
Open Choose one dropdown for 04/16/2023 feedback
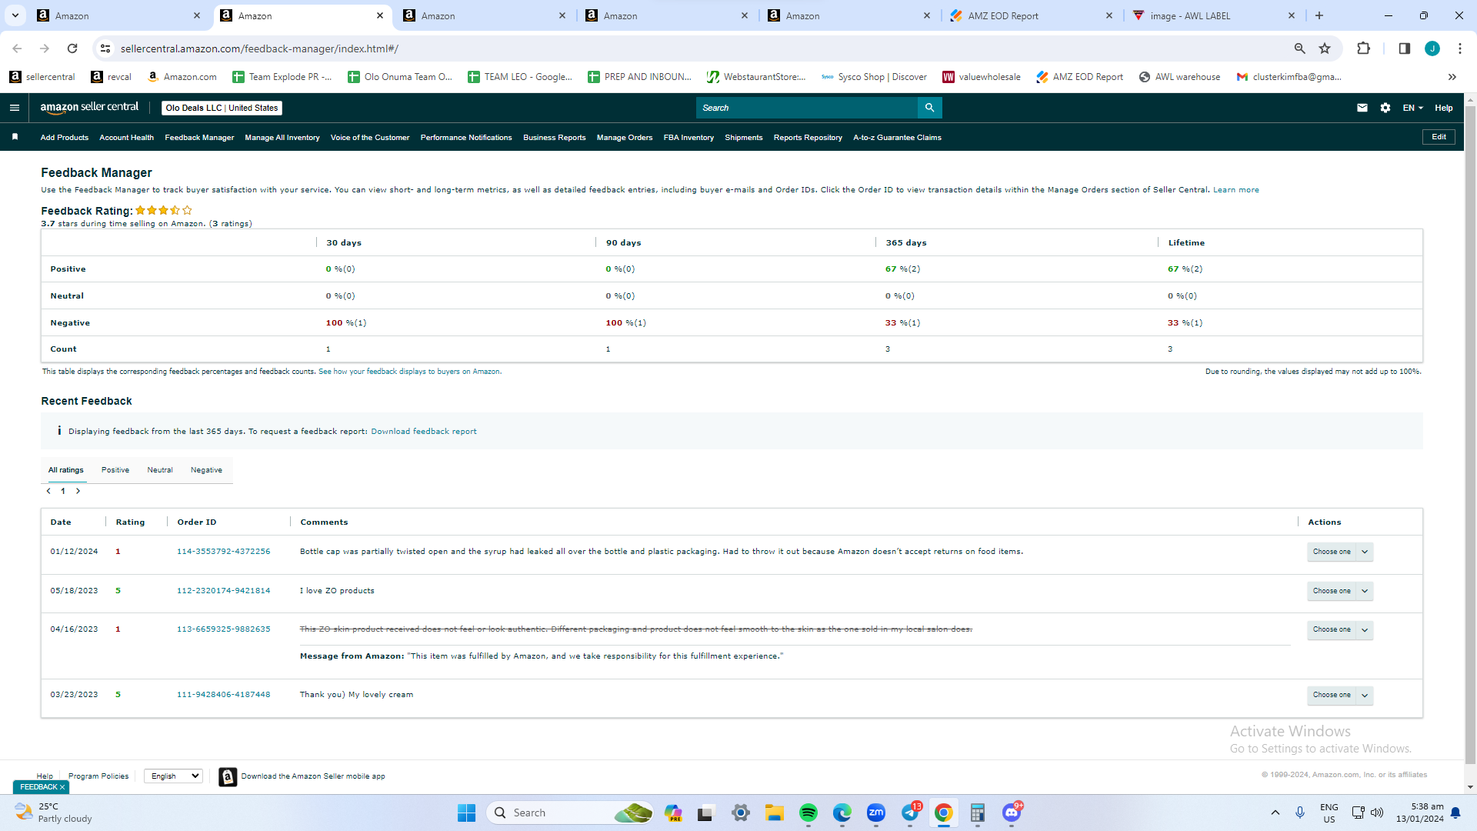pos(1339,629)
